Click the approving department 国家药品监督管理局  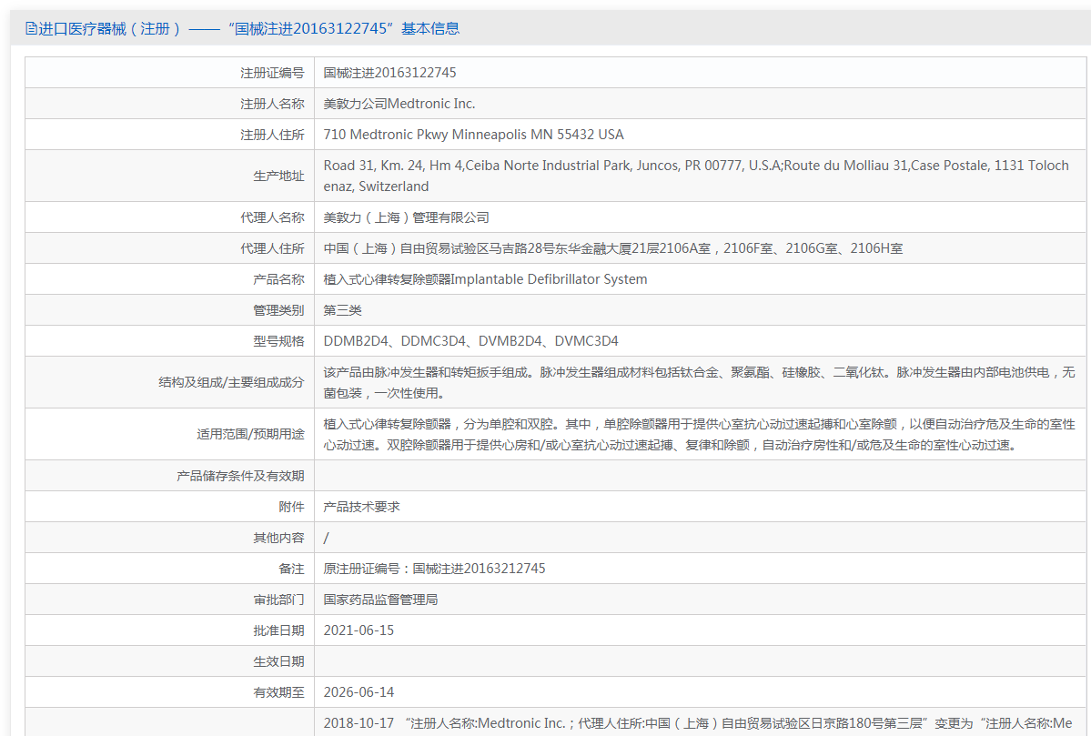380,600
